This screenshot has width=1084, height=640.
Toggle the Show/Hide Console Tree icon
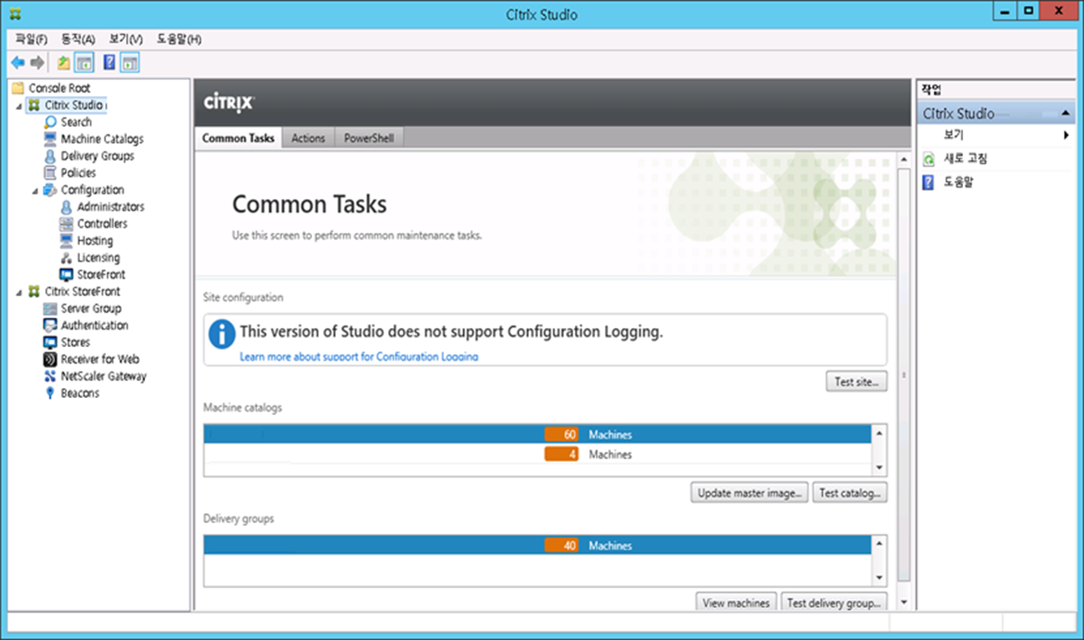tap(83, 63)
